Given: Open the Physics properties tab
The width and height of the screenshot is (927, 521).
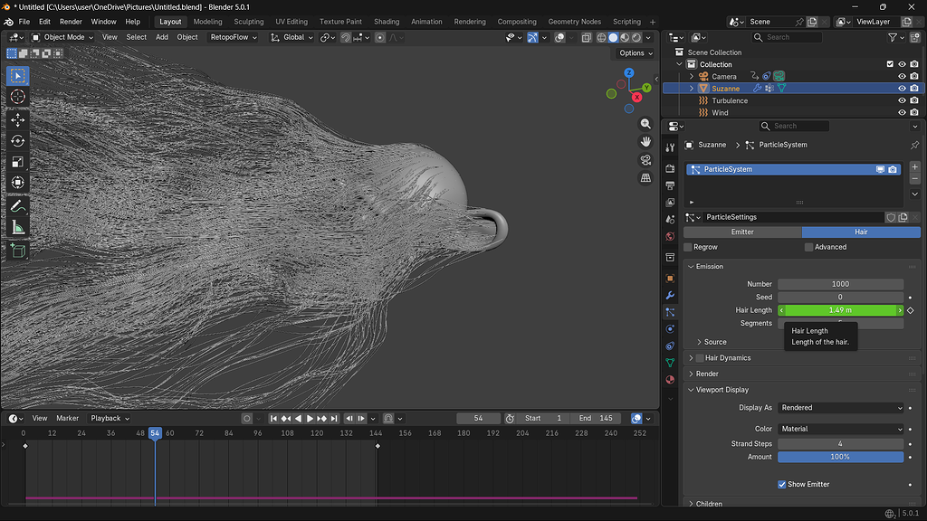Looking at the screenshot, I should coord(670,329).
